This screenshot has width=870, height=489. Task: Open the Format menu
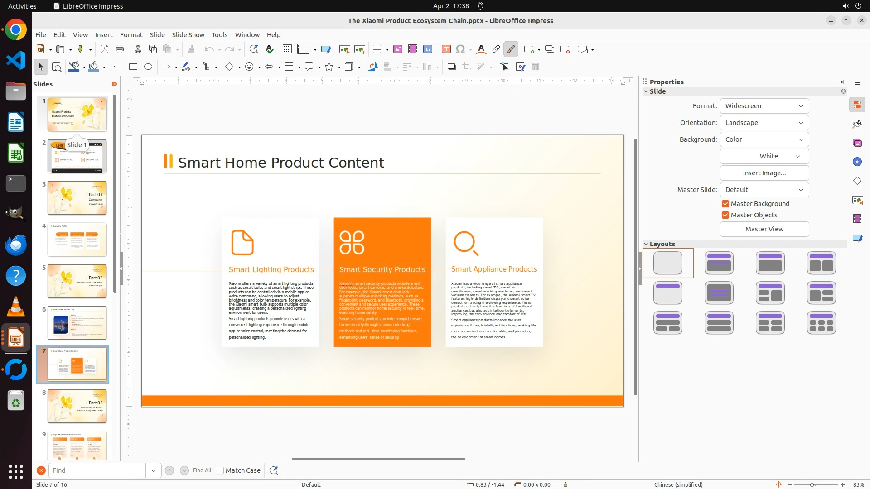pyautogui.click(x=131, y=35)
